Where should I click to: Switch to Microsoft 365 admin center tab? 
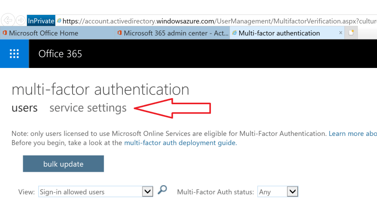pyautogui.click(x=172, y=33)
